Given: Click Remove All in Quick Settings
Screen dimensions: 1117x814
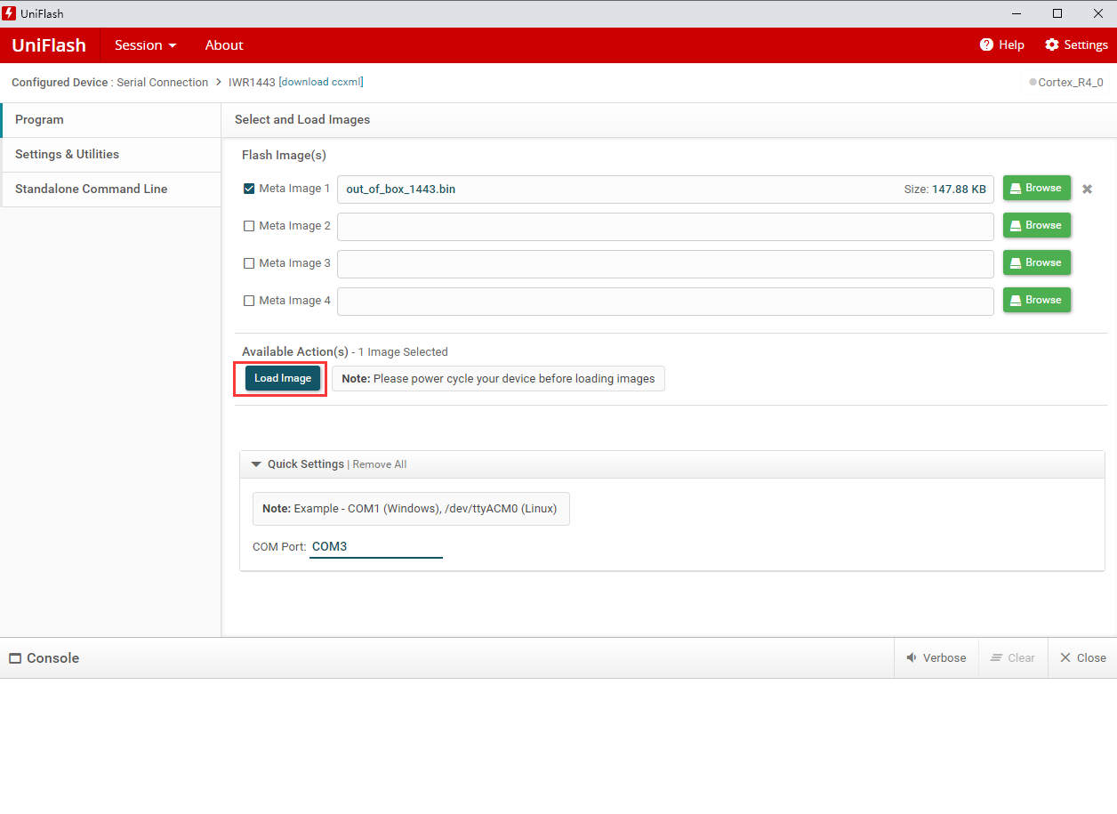Looking at the screenshot, I should coord(380,464).
